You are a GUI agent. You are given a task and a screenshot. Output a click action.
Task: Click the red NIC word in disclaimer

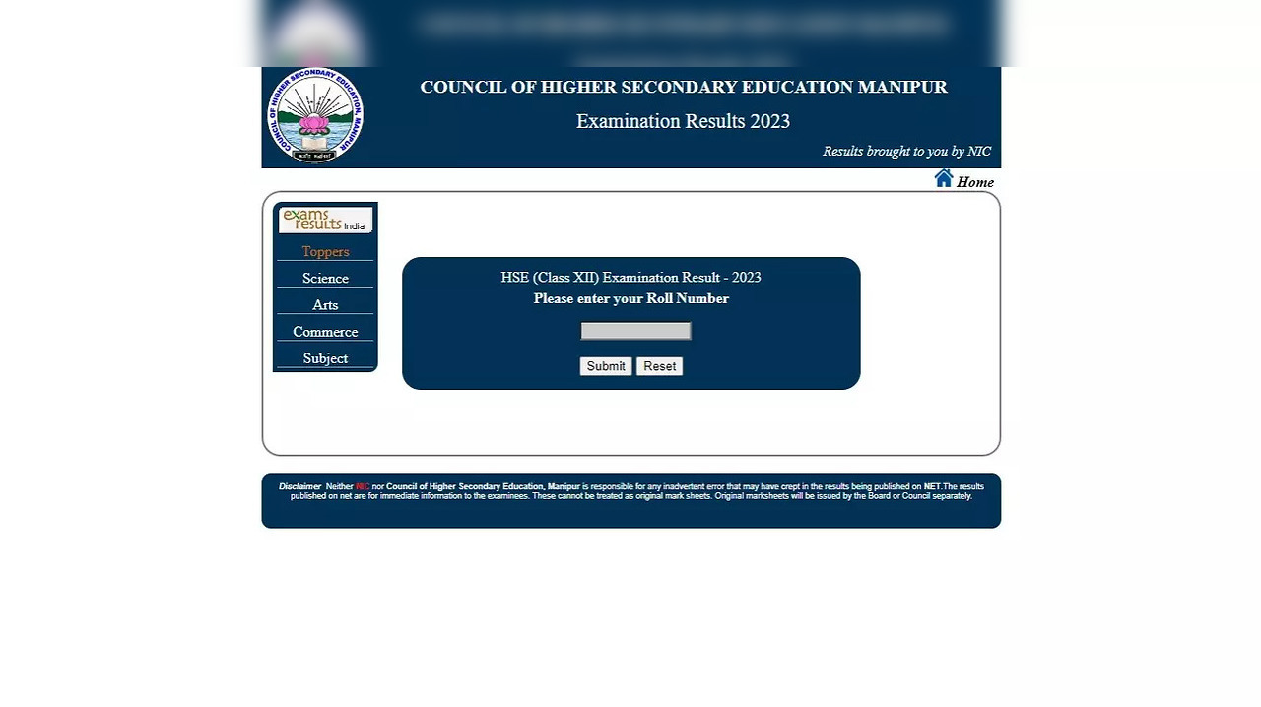(x=363, y=486)
